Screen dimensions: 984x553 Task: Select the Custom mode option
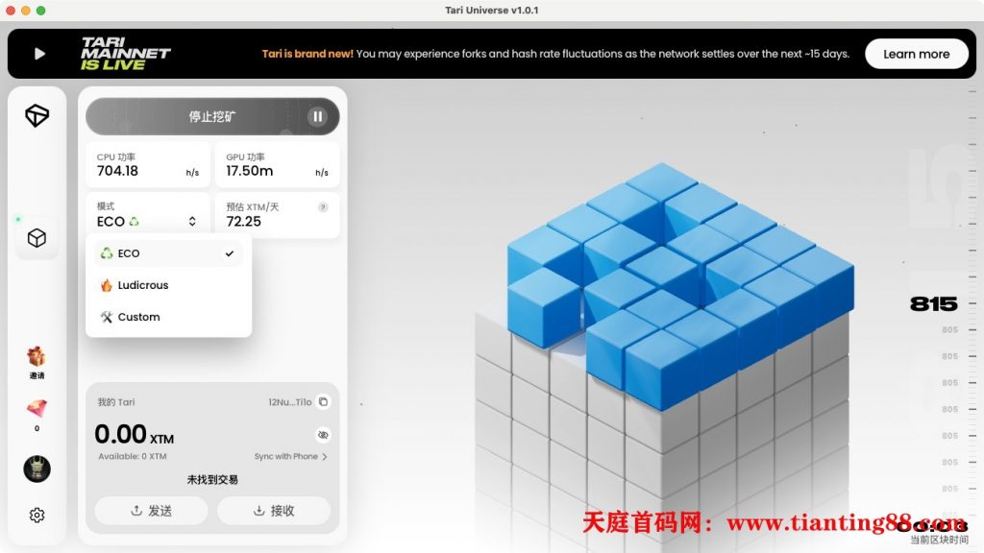pyautogui.click(x=168, y=317)
